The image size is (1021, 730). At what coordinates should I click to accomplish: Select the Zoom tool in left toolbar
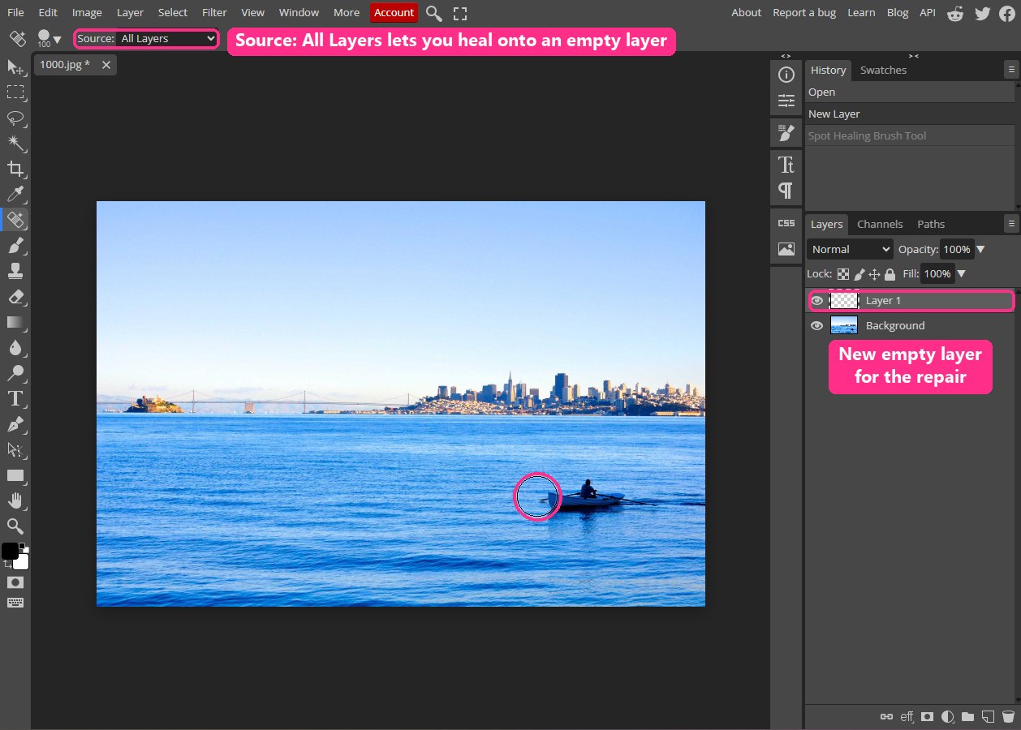15,526
